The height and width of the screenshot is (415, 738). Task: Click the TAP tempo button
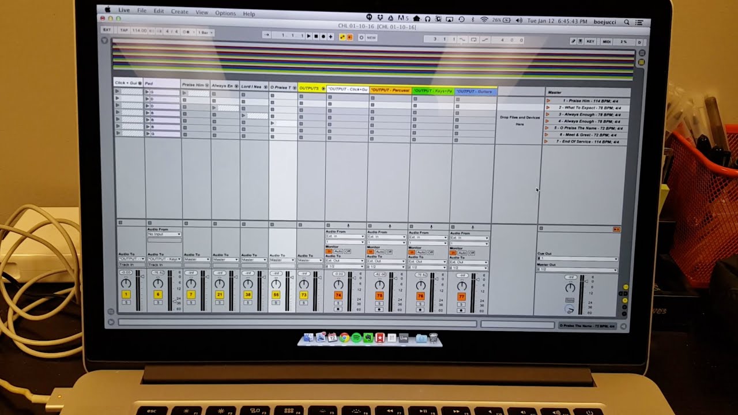pyautogui.click(x=124, y=30)
